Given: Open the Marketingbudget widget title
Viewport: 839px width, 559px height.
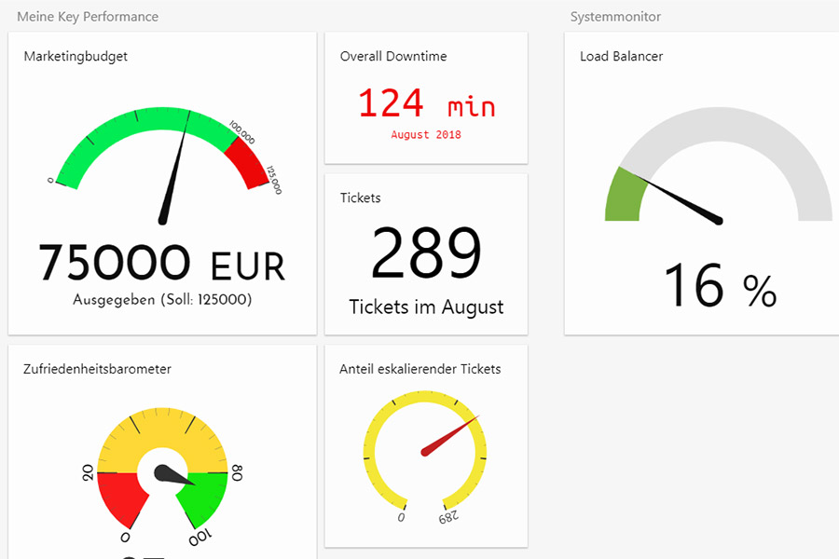Looking at the screenshot, I should coord(76,56).
